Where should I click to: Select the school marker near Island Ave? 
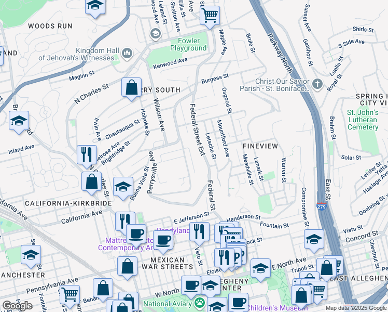(19, 121)
